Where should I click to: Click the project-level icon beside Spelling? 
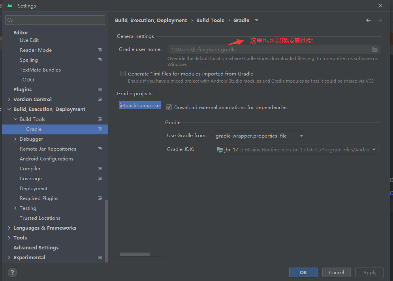click(100, 60)
